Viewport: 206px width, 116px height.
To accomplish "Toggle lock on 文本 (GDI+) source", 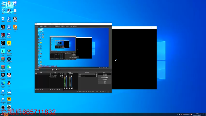I will tap(62, 75).
